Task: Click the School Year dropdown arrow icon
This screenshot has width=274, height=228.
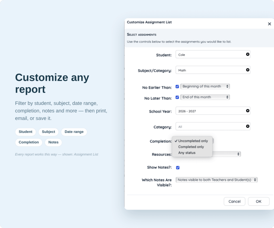Action: (248, 111)
